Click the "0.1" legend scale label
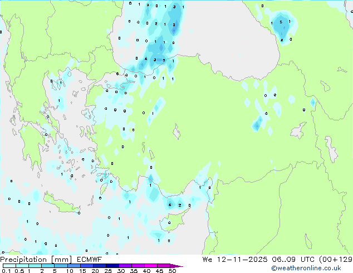The height and width of the screenshot is (273, 353). [6, 271]
